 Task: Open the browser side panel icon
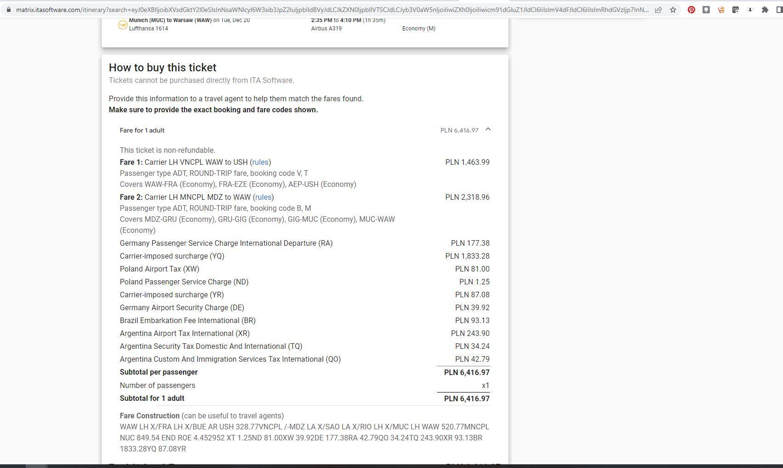click(x=779, y=10)
